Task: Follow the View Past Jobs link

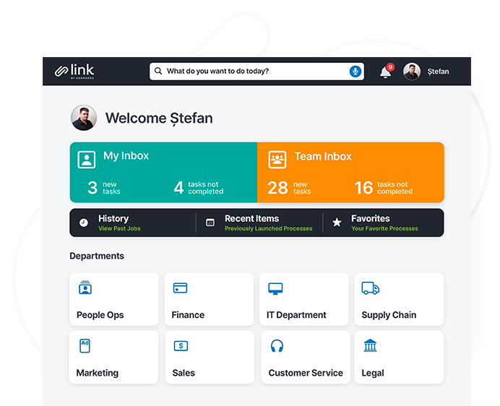Action: [119, 229]
